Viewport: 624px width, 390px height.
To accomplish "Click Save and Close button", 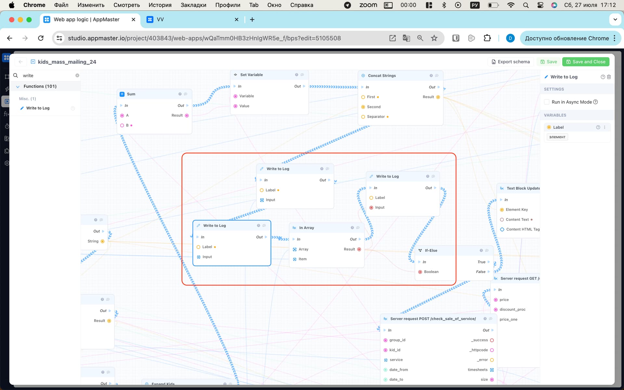I will click(x=586, y=62).
